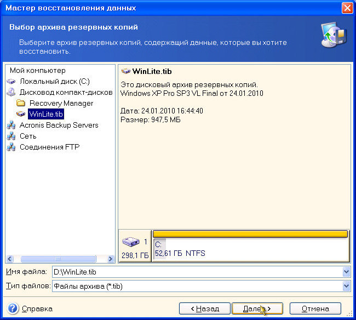Open the Справка help link
Image resolution: width=356 pixels, height=320 pixels.
(37, 308)
